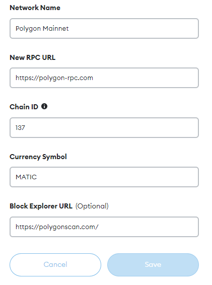Cancel the network changes
212x285 pixels.
pos(55,265)
